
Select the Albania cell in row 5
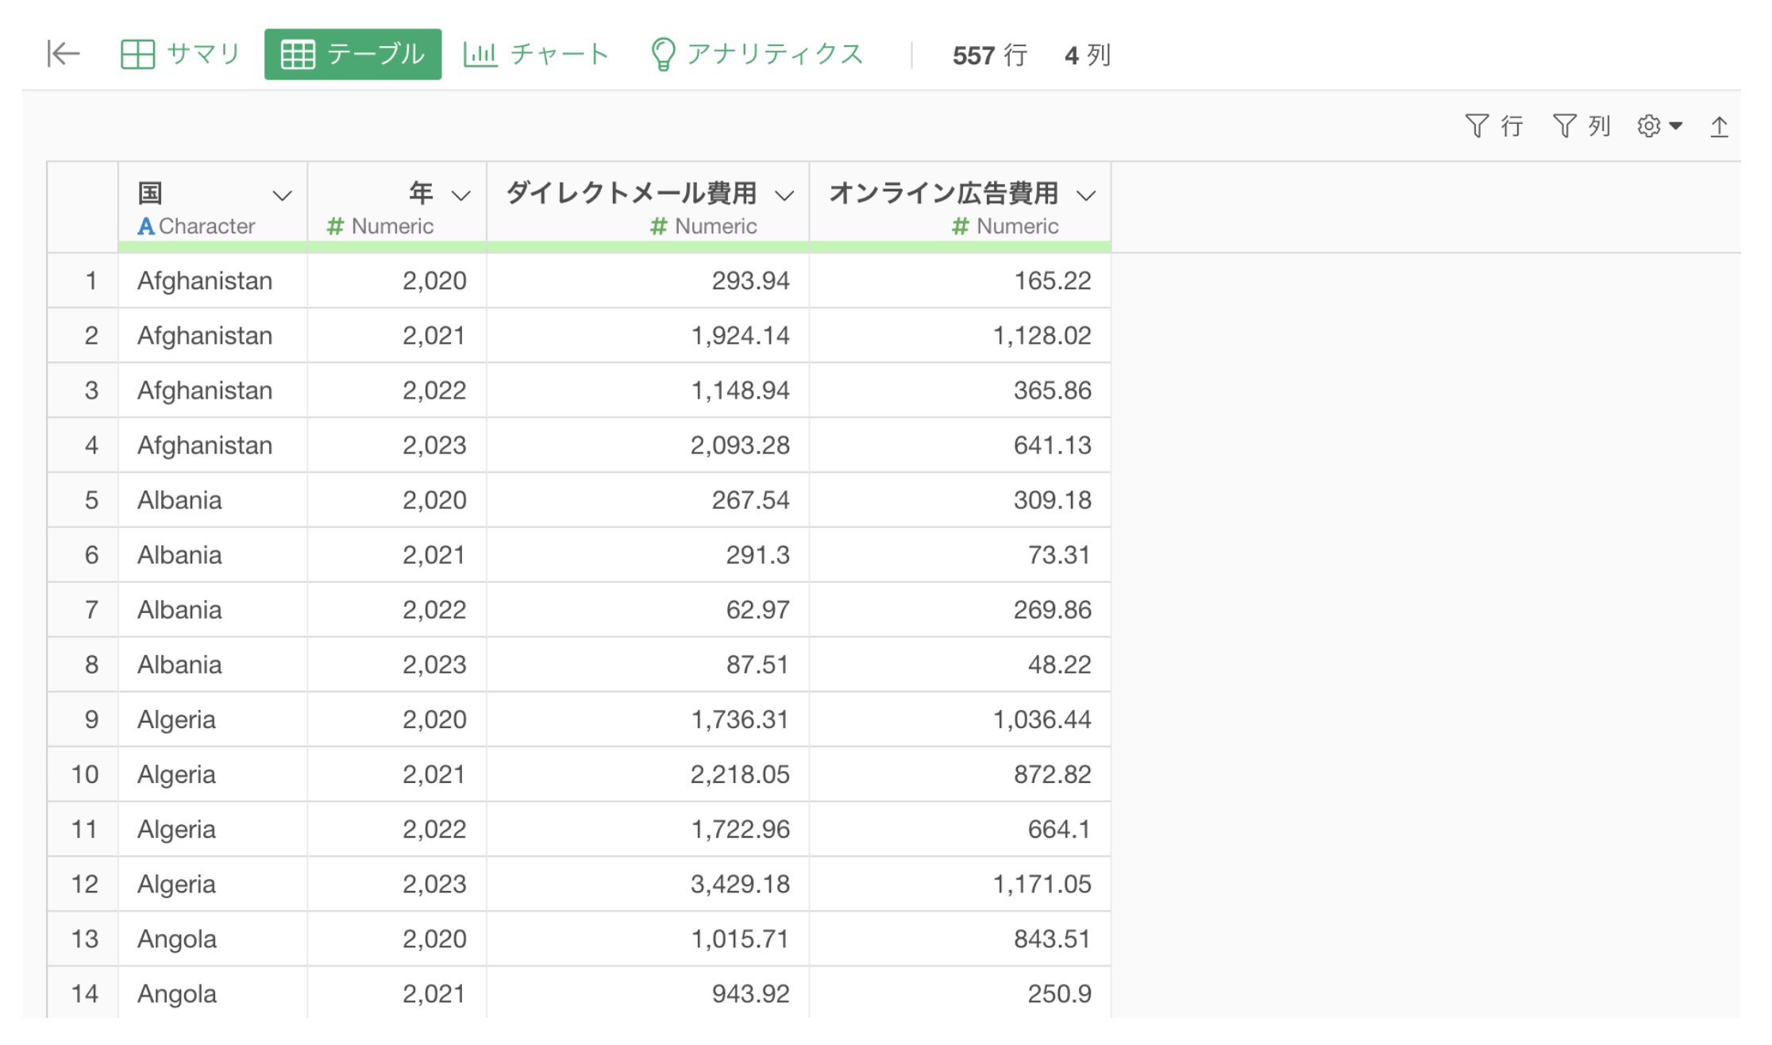pyautogui.click(x=213, y=499)
